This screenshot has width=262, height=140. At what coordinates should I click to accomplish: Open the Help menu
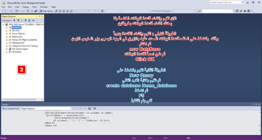[x=53, y=7]
